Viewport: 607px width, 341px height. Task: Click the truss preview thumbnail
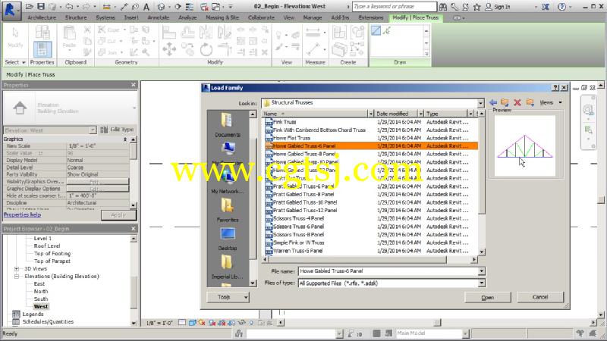tap(525, 146)
